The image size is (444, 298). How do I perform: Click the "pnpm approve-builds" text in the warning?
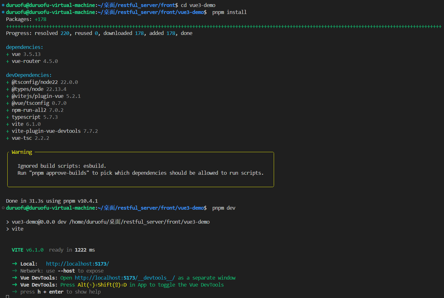(x=59, y=173)
